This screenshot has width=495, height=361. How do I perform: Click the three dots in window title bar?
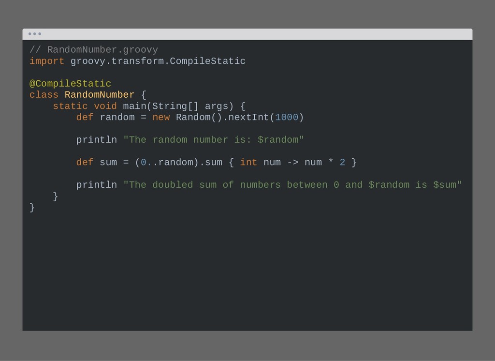[x=35, y=34]
